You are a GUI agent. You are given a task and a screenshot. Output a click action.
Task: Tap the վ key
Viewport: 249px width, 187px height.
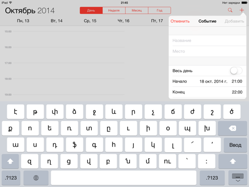(x=89, y=162)
